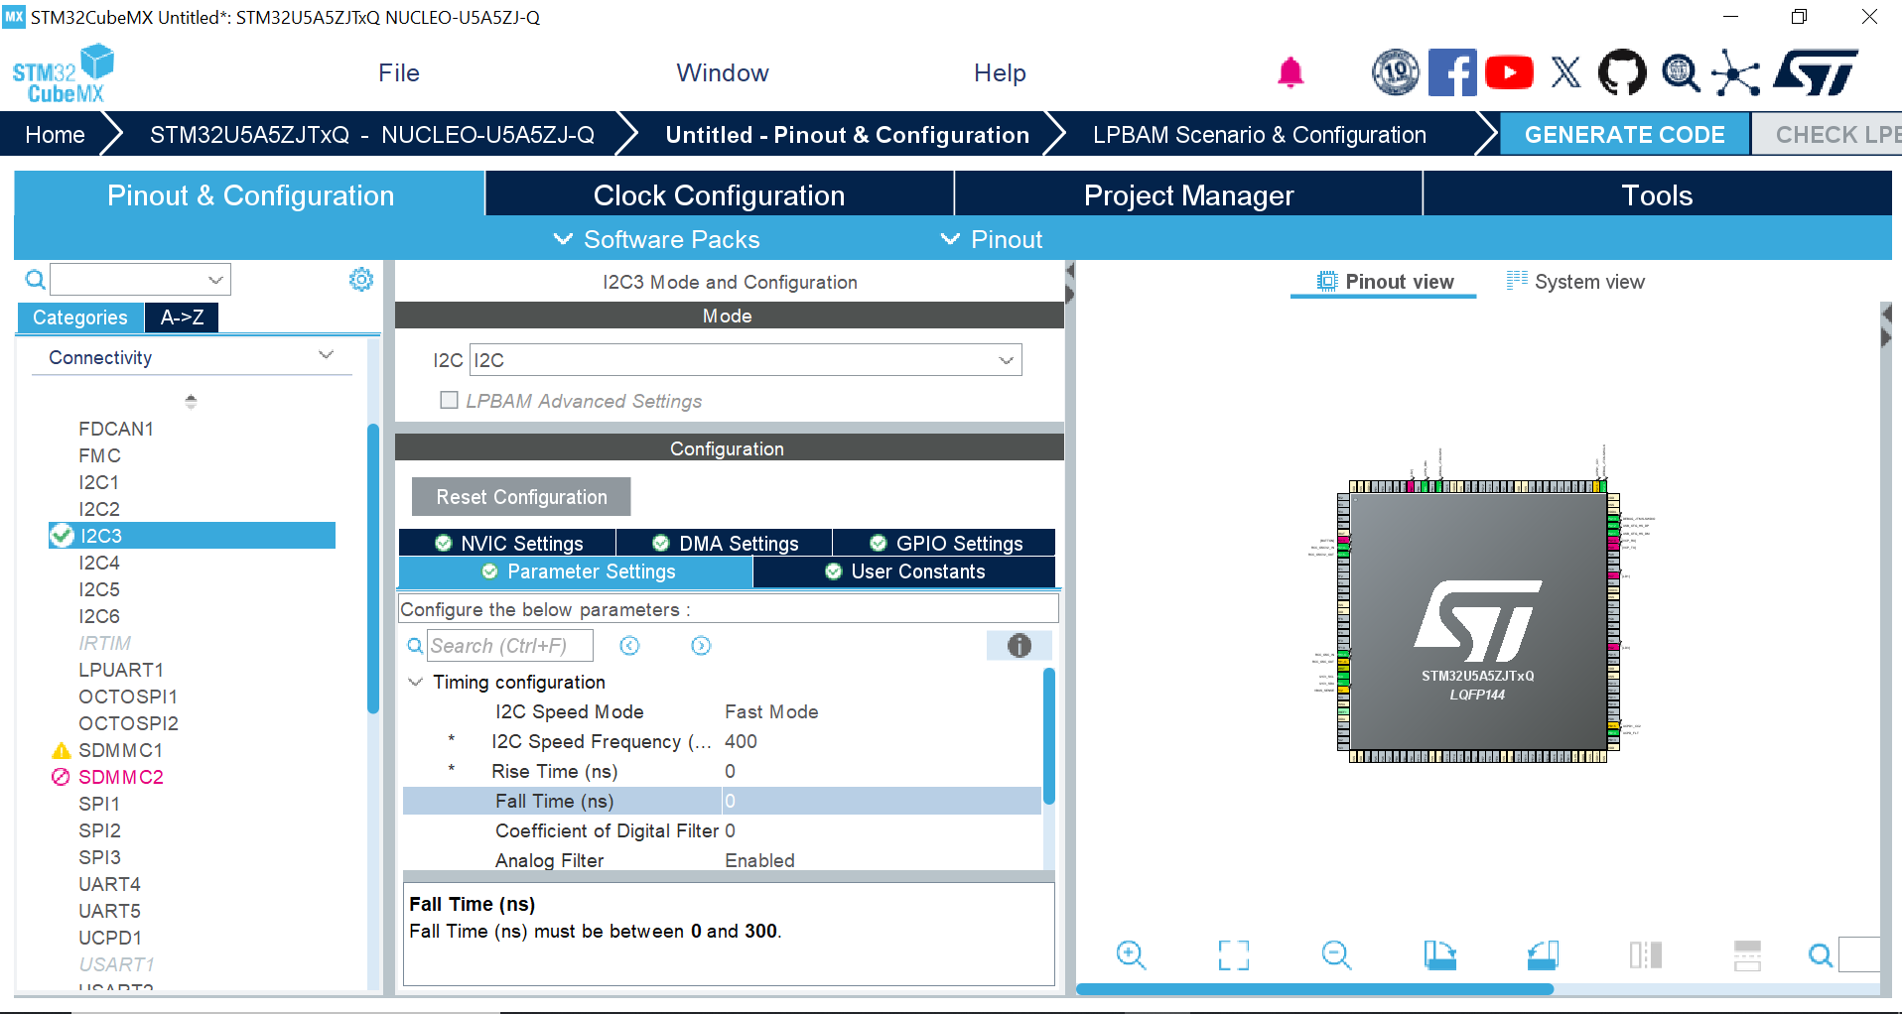Open the GPIO Settings tab

pos(944,543)
